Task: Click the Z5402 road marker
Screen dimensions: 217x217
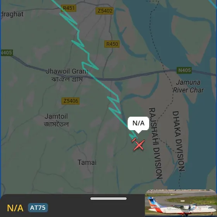Action: (x=105, y=11)
